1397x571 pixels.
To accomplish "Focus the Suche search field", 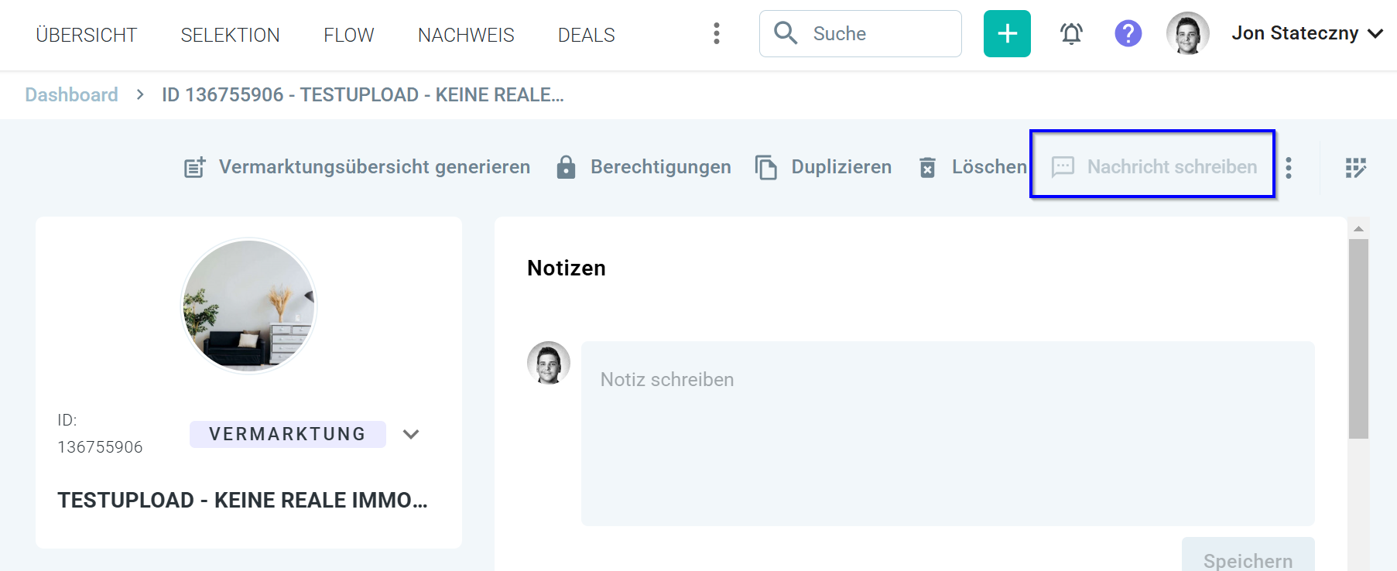I will click(x=861, y=33).
